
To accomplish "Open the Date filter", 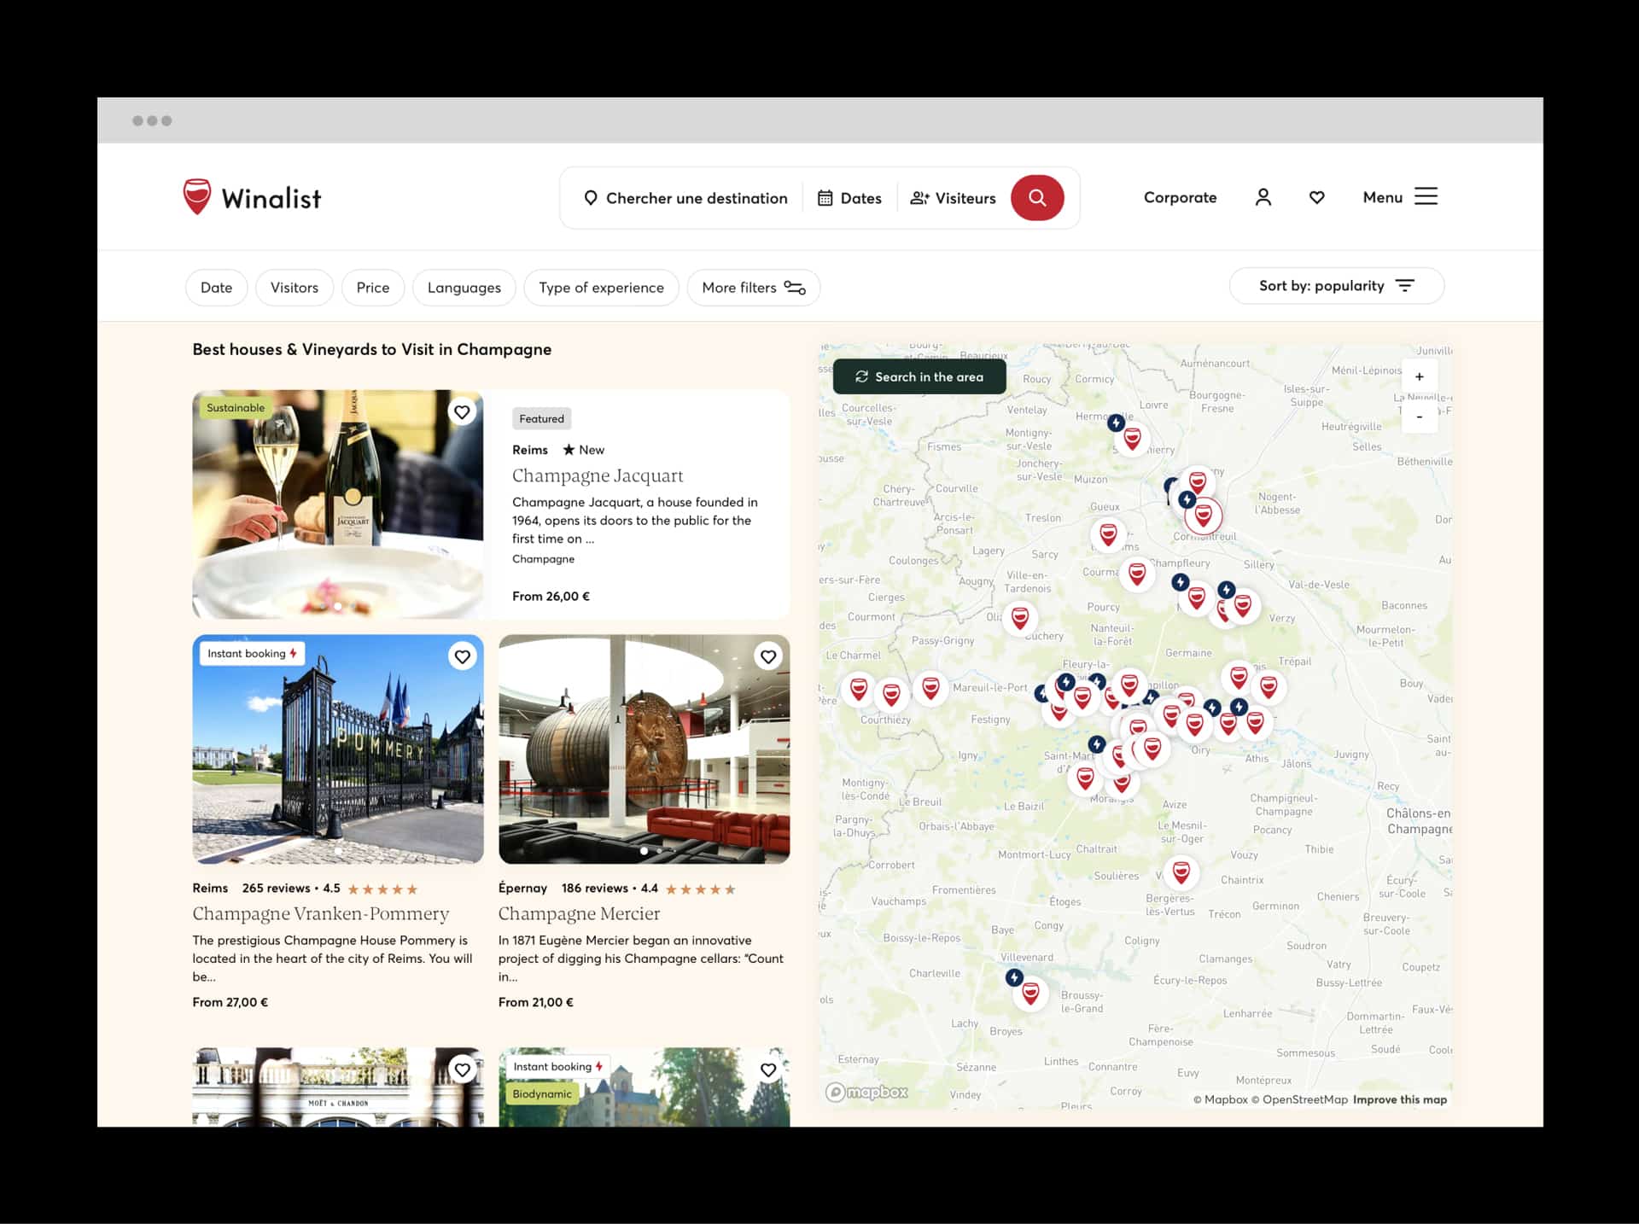I will point(216,288).
